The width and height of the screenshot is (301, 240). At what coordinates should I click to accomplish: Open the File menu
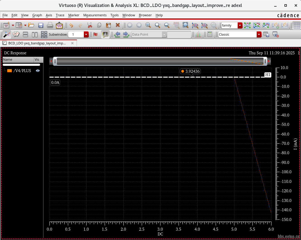[5, 15]
